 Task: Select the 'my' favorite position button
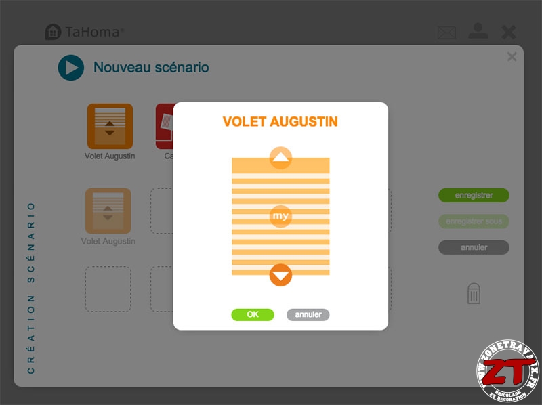(280, 216)
